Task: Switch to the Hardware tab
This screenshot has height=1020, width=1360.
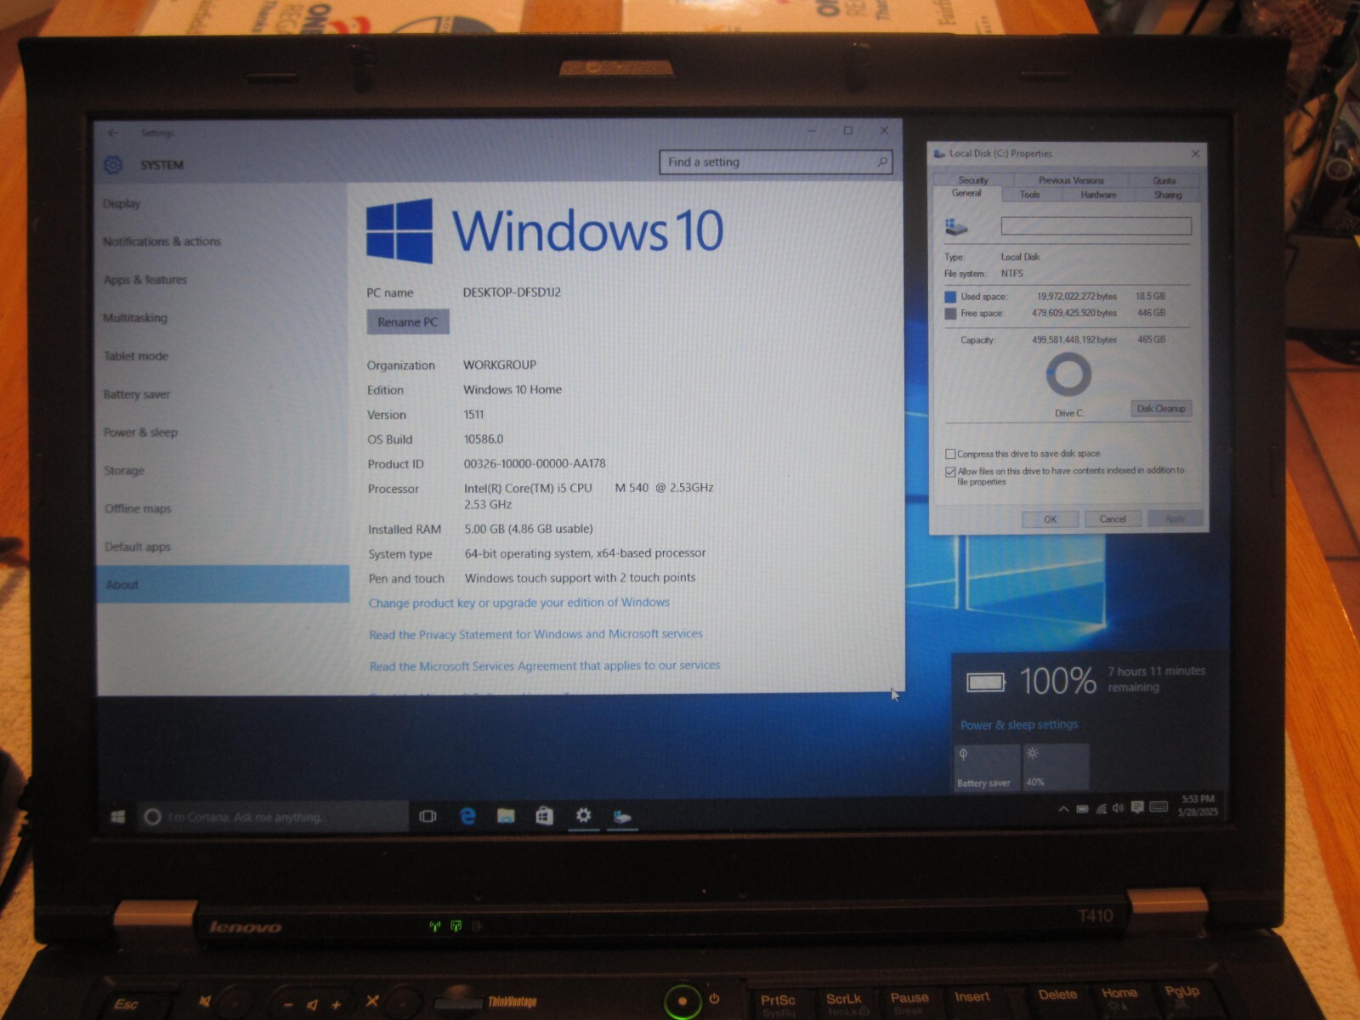Action: 1098,195
